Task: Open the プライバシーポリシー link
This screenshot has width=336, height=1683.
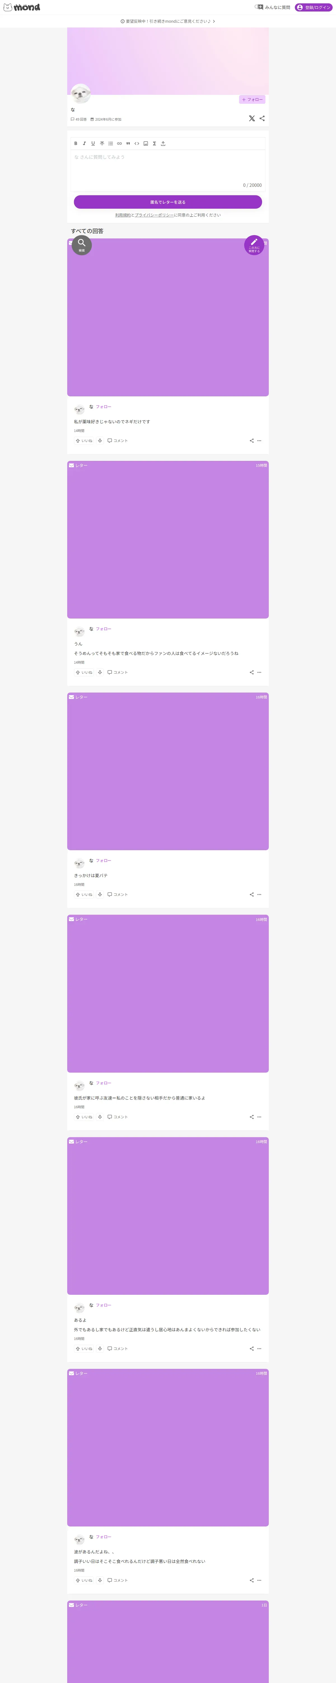Action: [154, 215]
